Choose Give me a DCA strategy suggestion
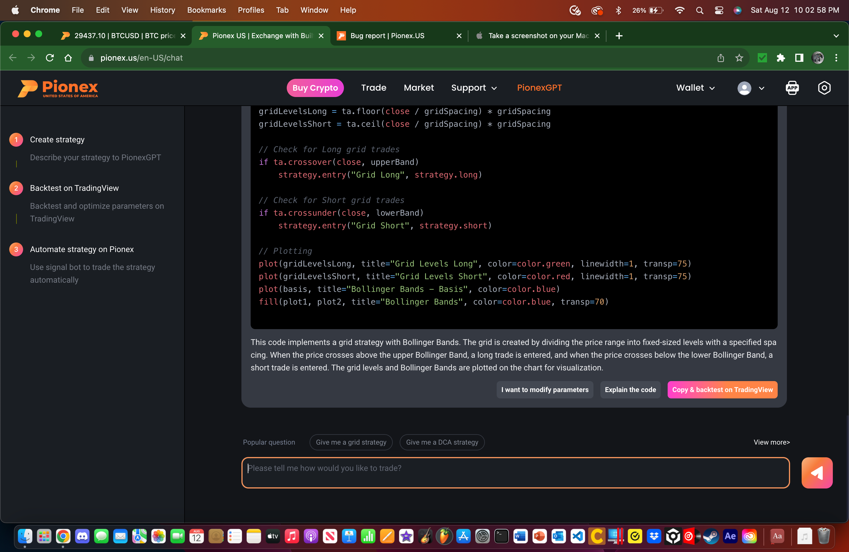Screen dimensions: 849x552 point(442,442)
